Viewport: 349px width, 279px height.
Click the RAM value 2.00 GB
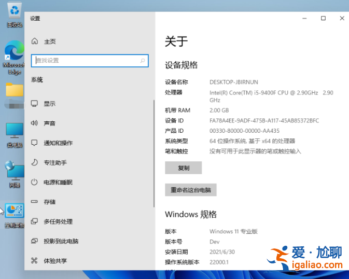(x=219, y=110)
